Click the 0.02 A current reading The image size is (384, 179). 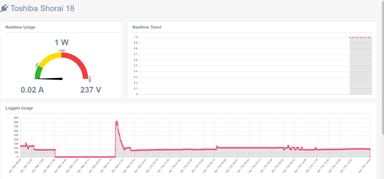pyautogui.click(x=32, y=90)
